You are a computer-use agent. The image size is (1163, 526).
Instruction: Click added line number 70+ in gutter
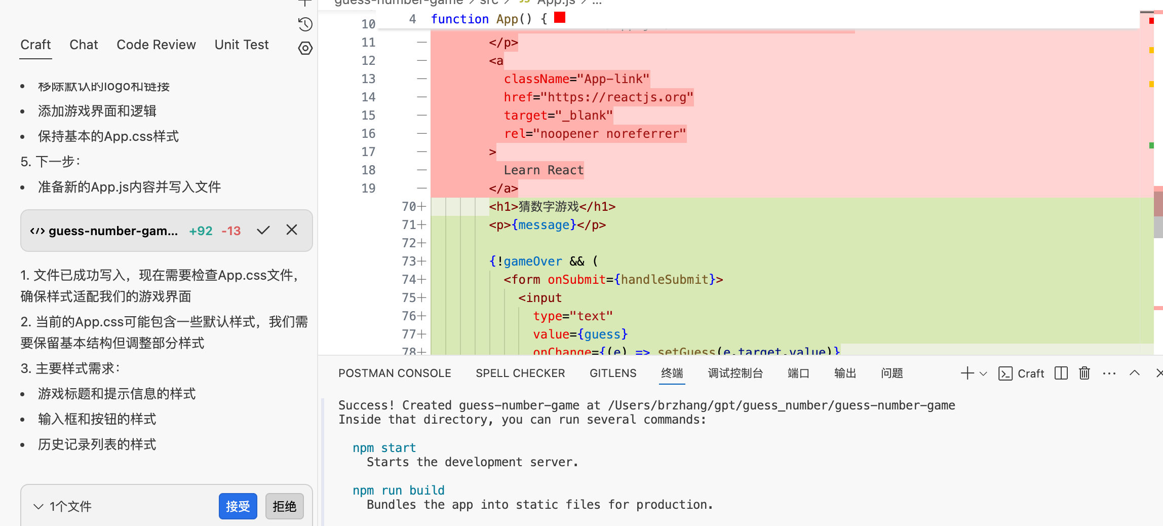[414, 206]
